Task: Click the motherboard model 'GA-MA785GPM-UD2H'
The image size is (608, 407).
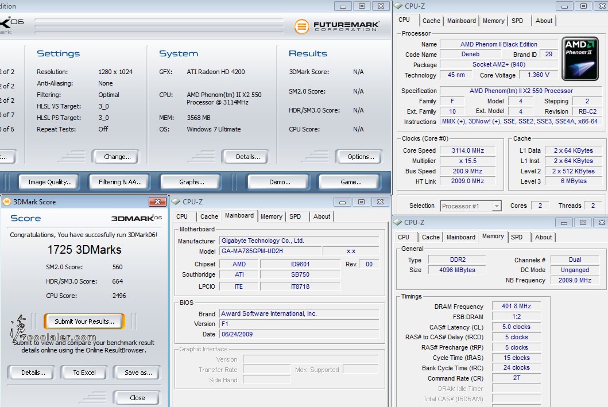Action: (270, 251)
